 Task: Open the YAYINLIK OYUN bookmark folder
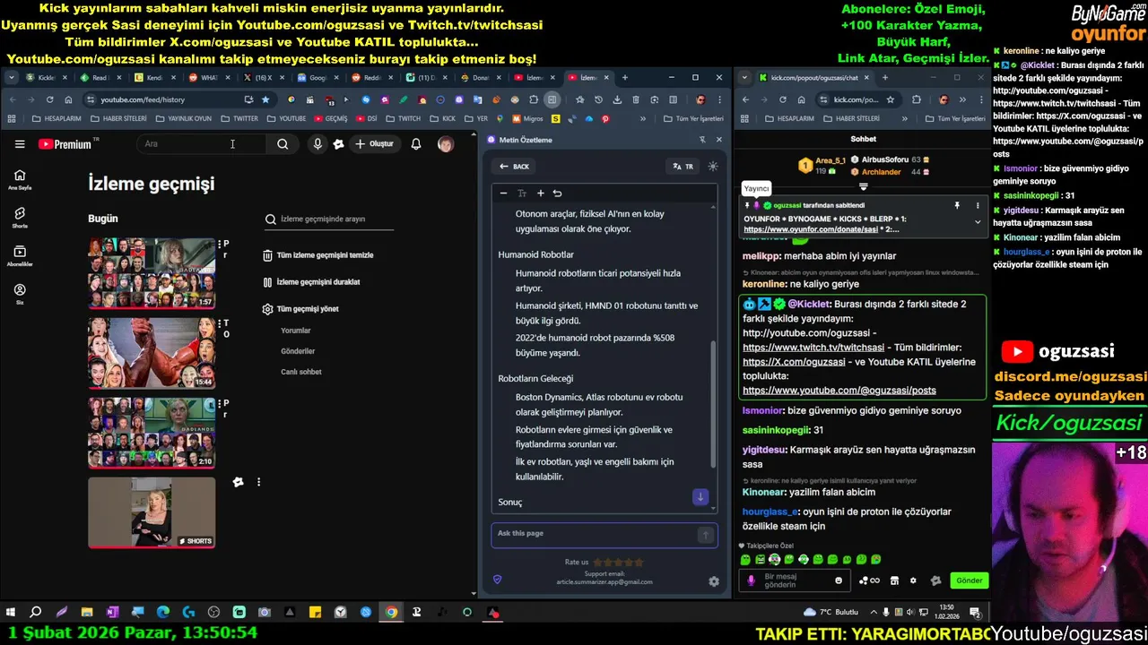click(x=183, y=118)
